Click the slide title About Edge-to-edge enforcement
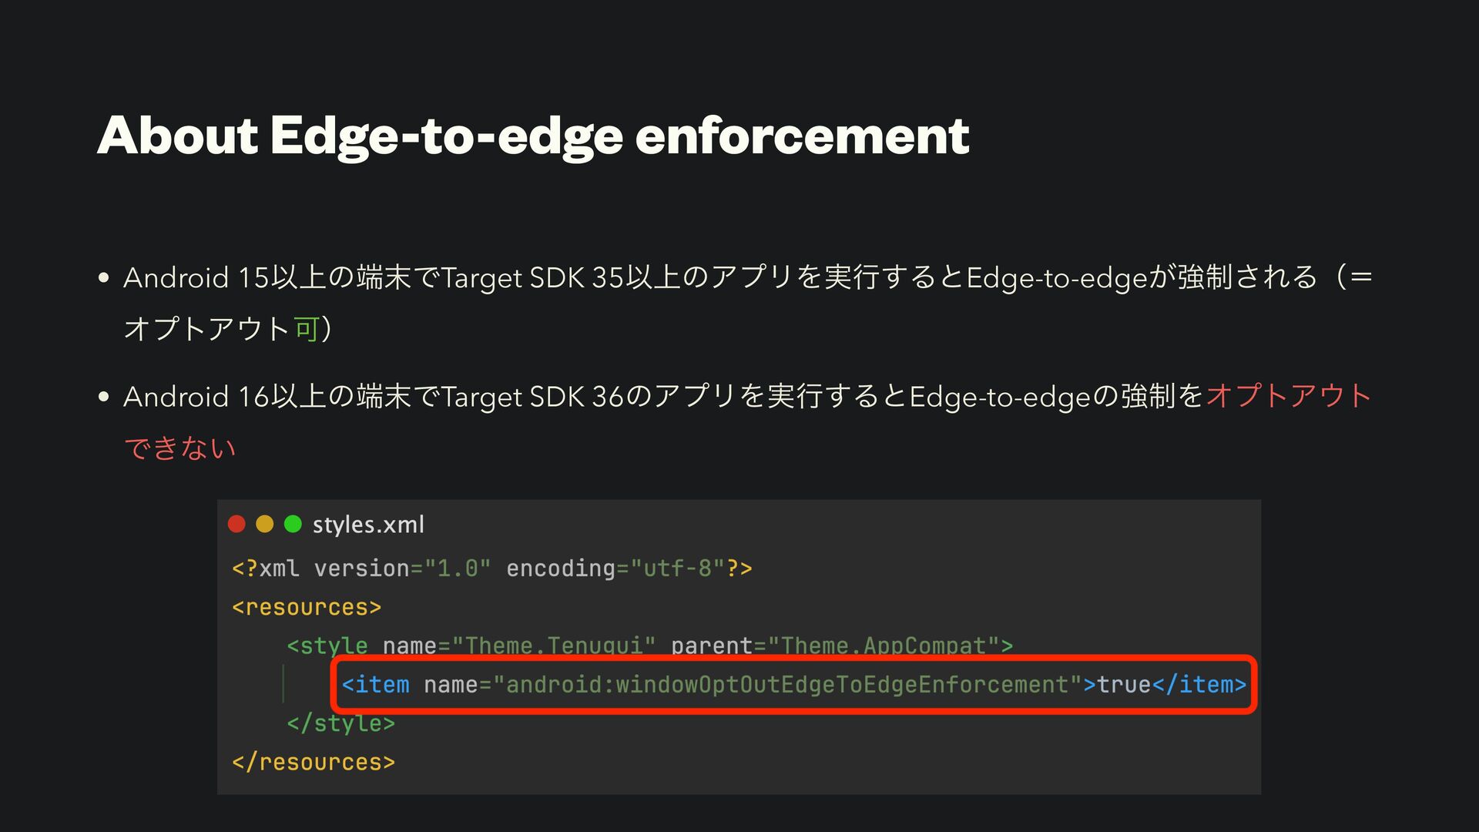The image size is (1479, 832). click(x=533, y=136)
